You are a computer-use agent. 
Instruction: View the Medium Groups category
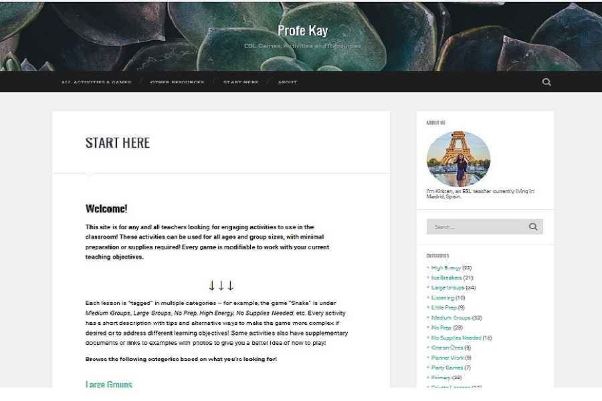(451, 317)
